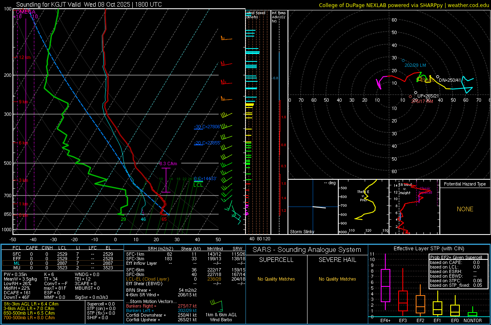Click the UP=265/21 hodograph label
This screenshot has height=325, width=491.
(428, 96)
